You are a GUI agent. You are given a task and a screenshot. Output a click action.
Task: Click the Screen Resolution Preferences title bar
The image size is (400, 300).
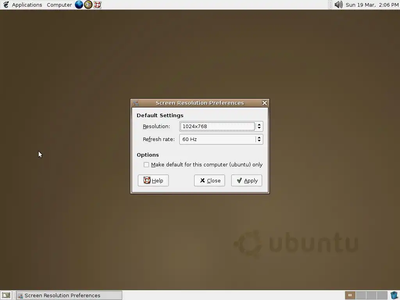[x=200, y=103]
